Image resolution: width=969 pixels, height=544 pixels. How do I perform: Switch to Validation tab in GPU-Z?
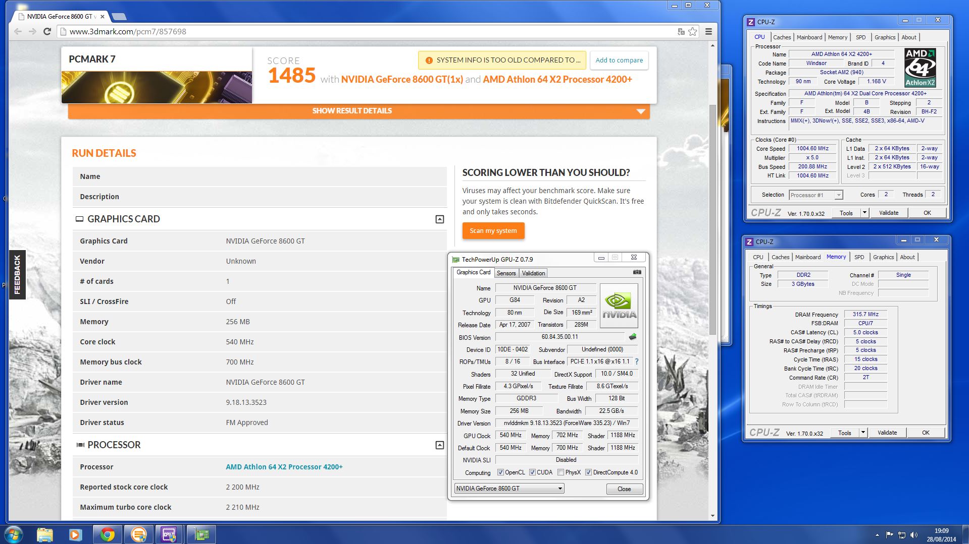(533, 273)
